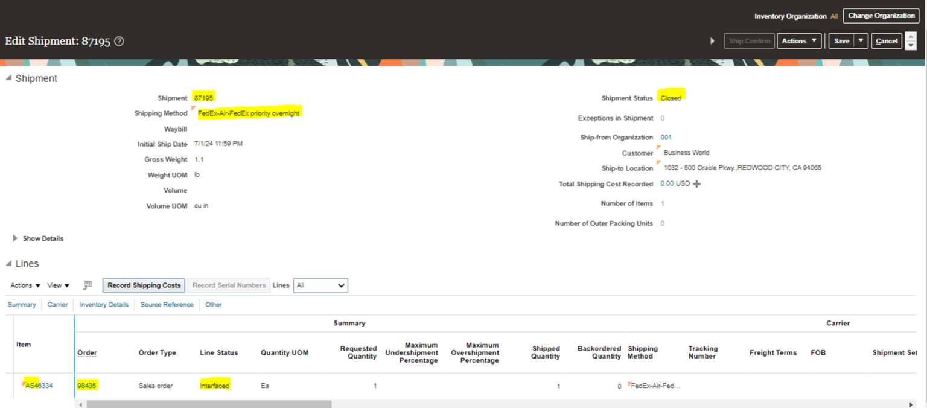Screen dimensions: 927x408
Task: Open the Actions dropdown in Lines toolbar
Action: coord(22,285)
